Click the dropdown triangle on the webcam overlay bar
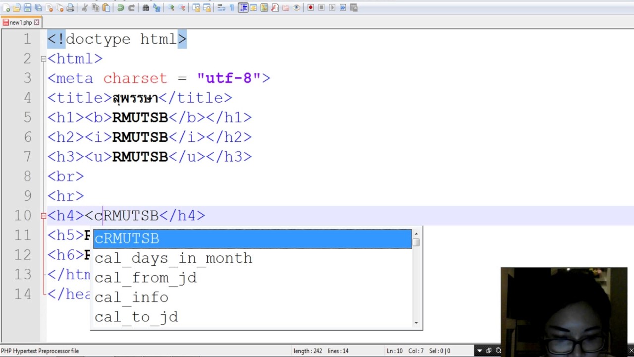This screenshot has width=634, height=357. [x=479, y=351]
